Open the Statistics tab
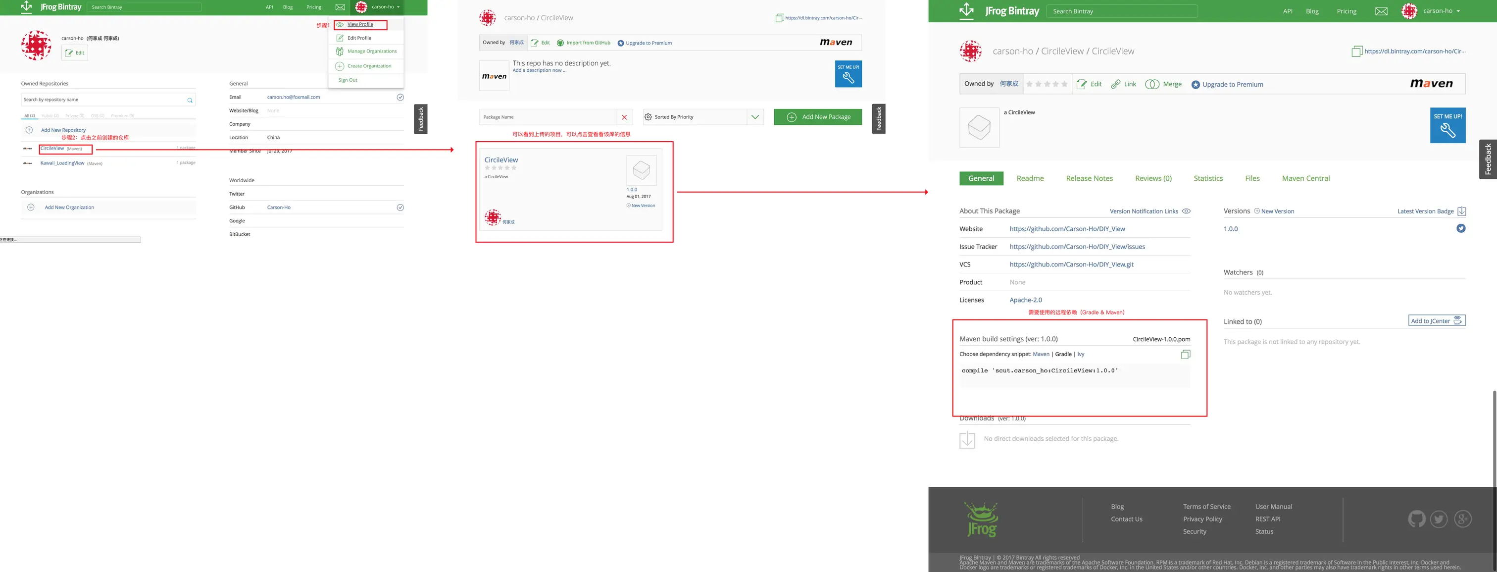The image size is (1497, 572). 1207,178
